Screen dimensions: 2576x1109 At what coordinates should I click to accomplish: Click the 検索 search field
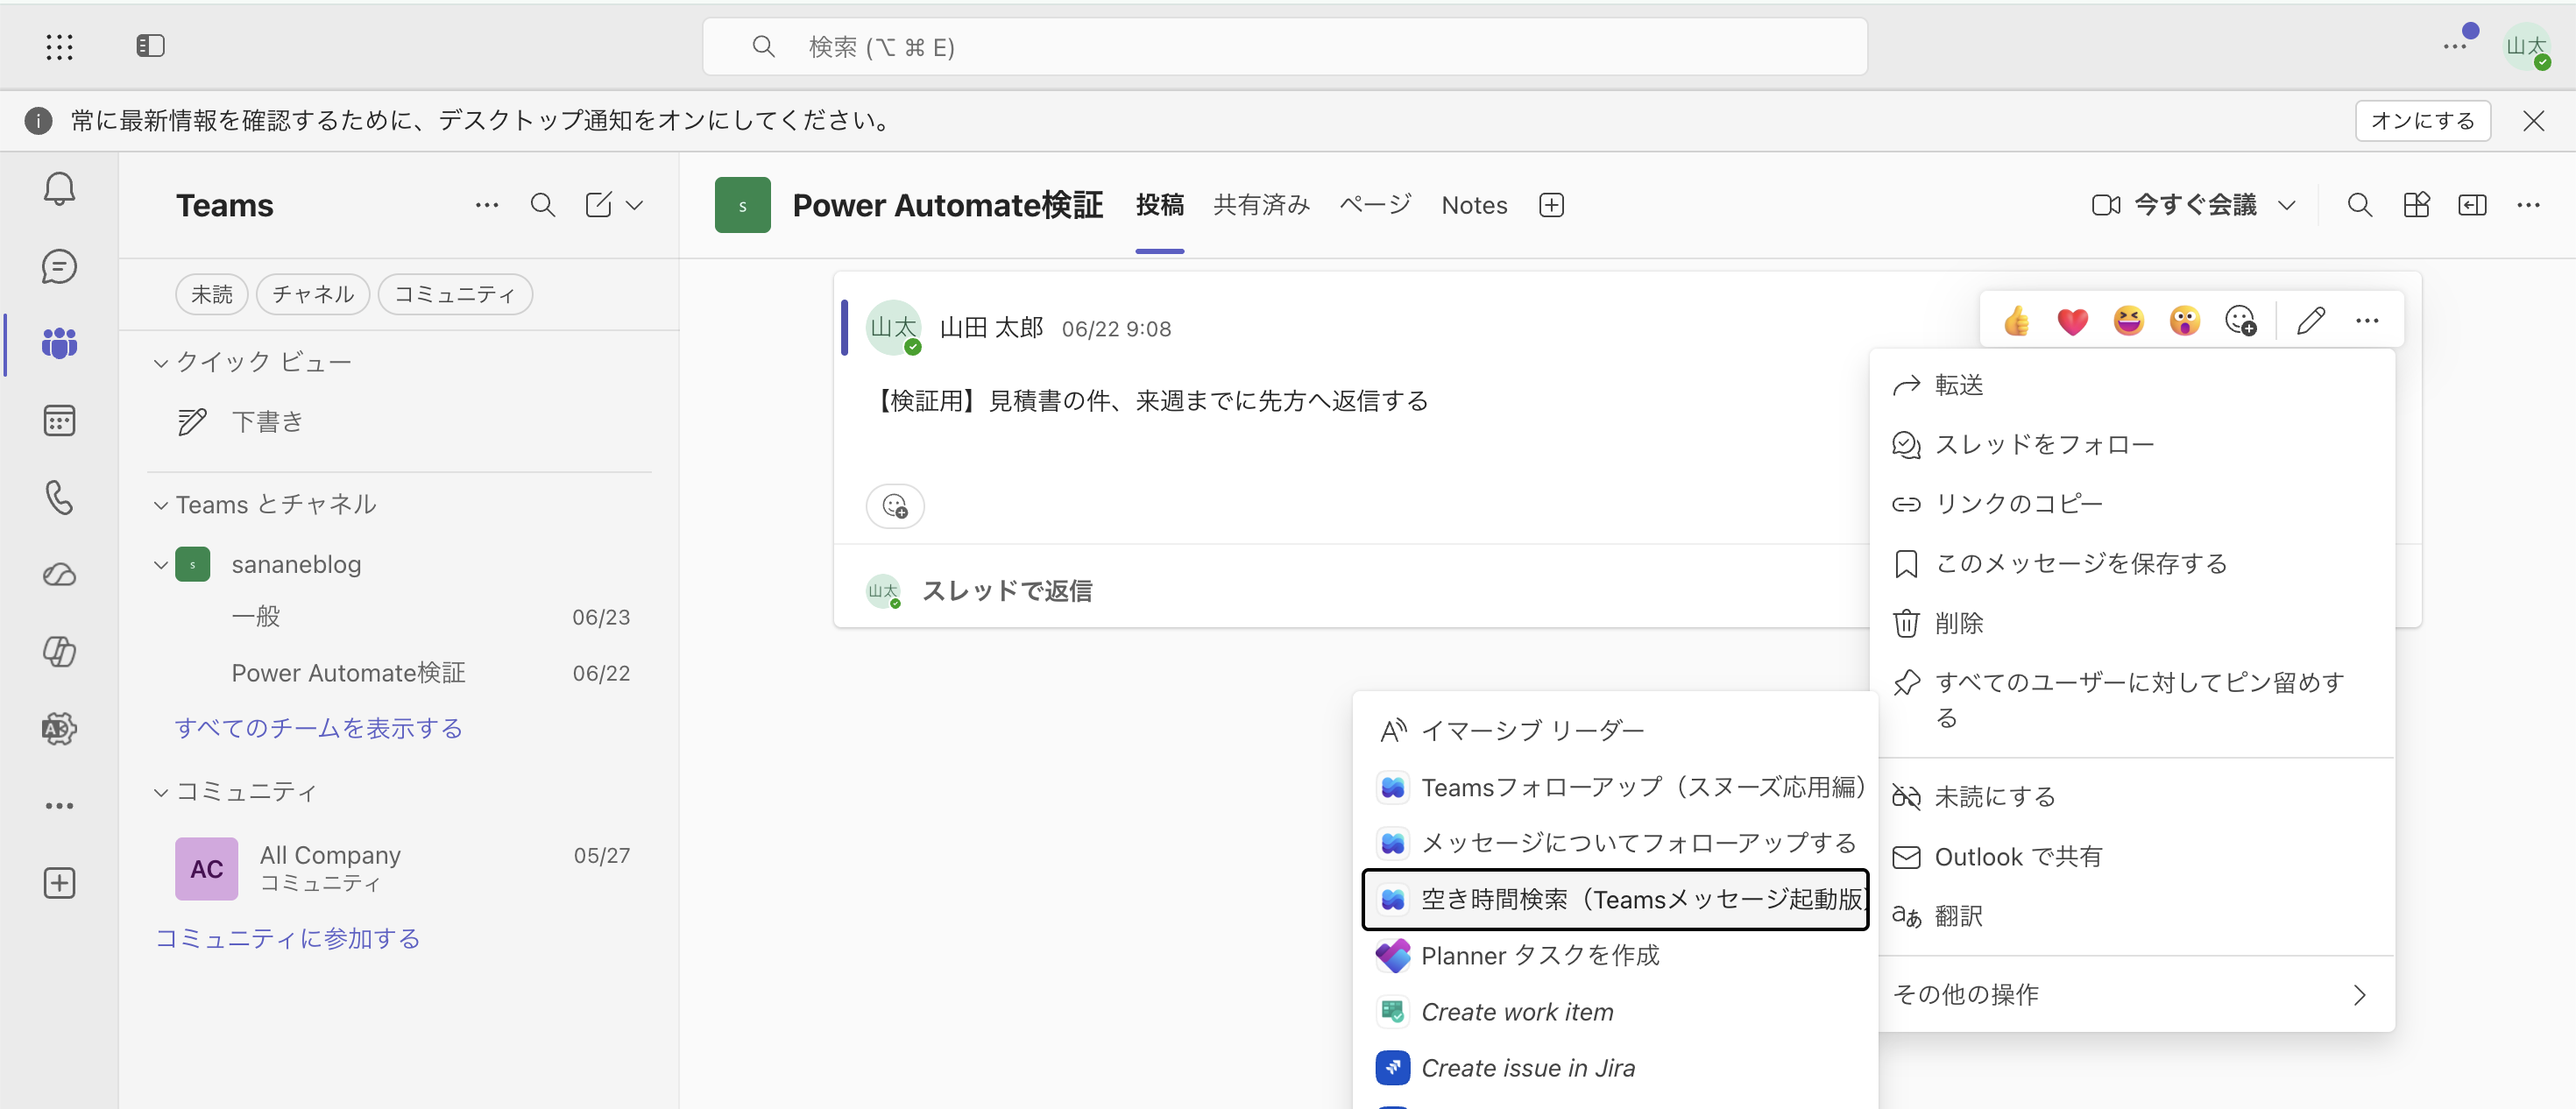point(1285,46)
